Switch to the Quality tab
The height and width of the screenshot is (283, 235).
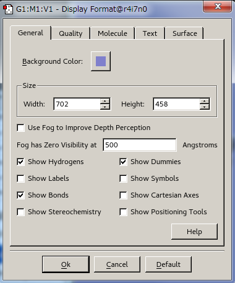tap(70, 33)
